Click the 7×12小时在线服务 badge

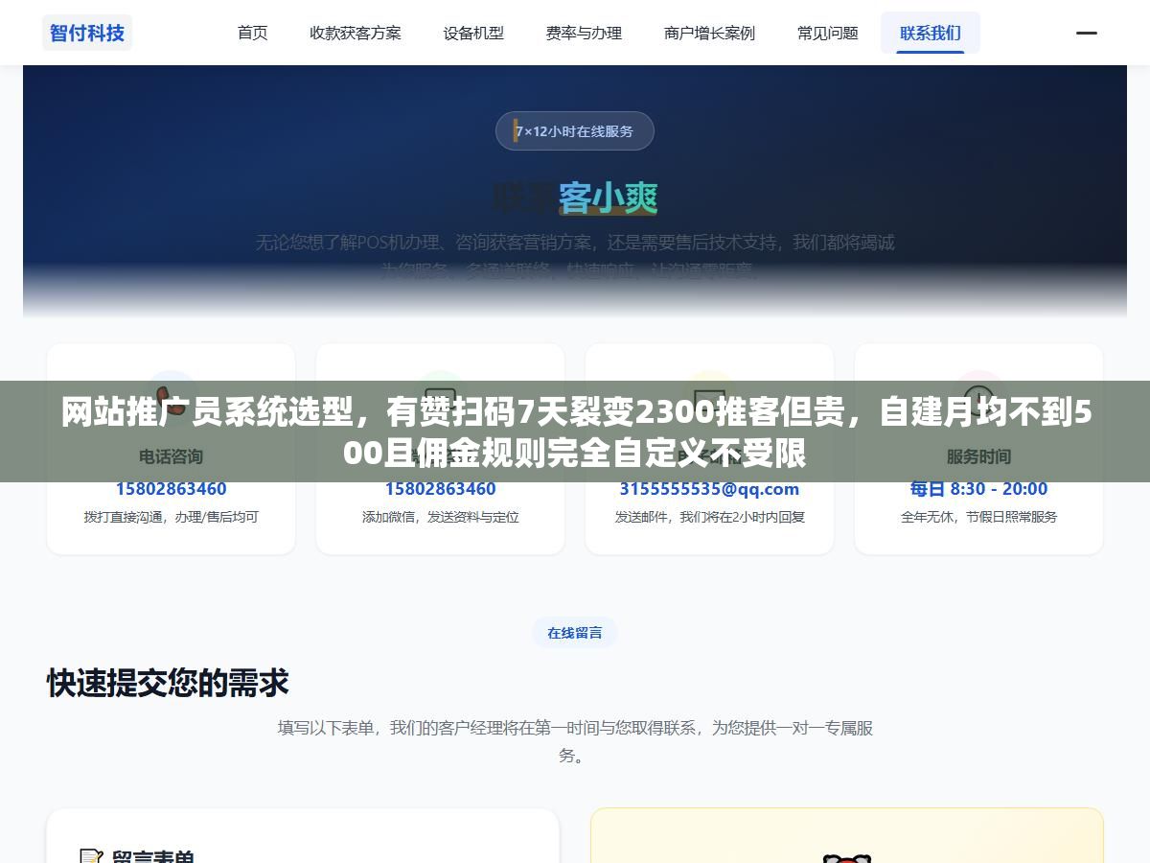pos(575,131)
